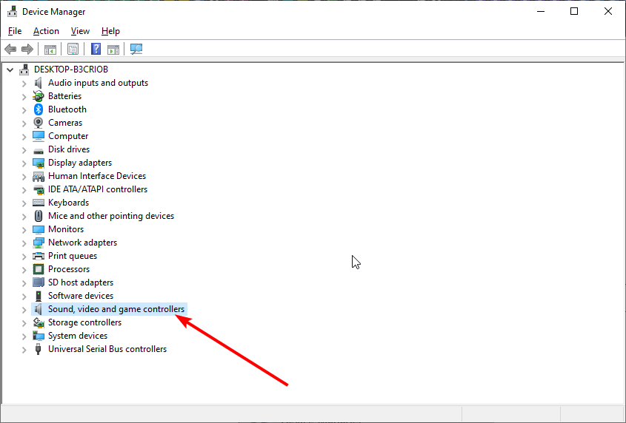Click the Cameras webcam icon
Viewport: 626px width, 423px height.
(39, 123)
